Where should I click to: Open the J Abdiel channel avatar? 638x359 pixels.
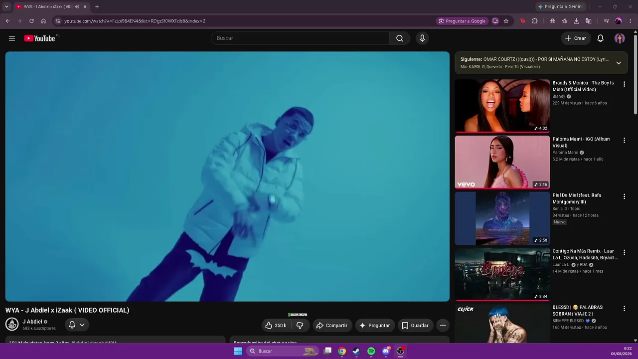tap(12, 324)
